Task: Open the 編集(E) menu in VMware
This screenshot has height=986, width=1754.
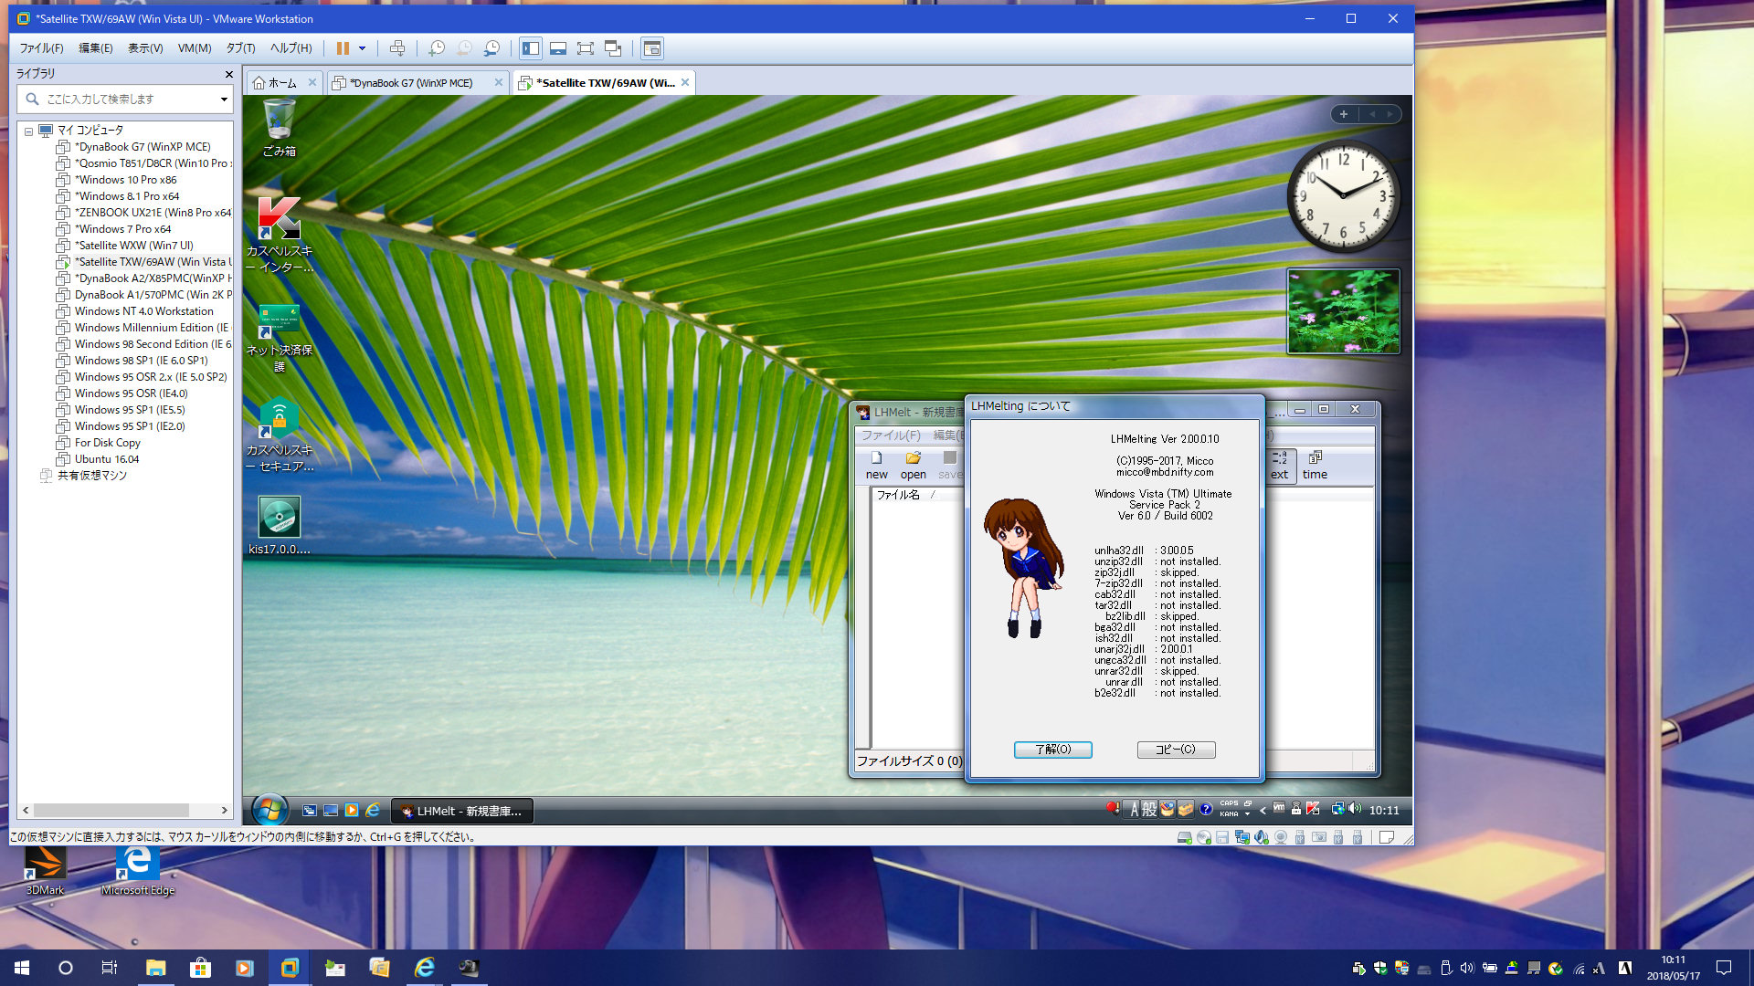Action: click(96, 48)
